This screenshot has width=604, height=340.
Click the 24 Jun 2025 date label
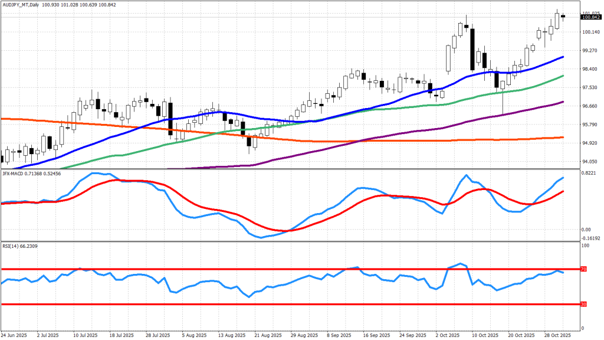click(14, 334)
